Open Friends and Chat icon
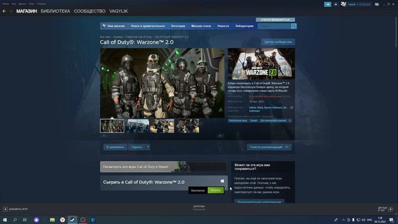398x224 pixels. click(x=391, y=209)
